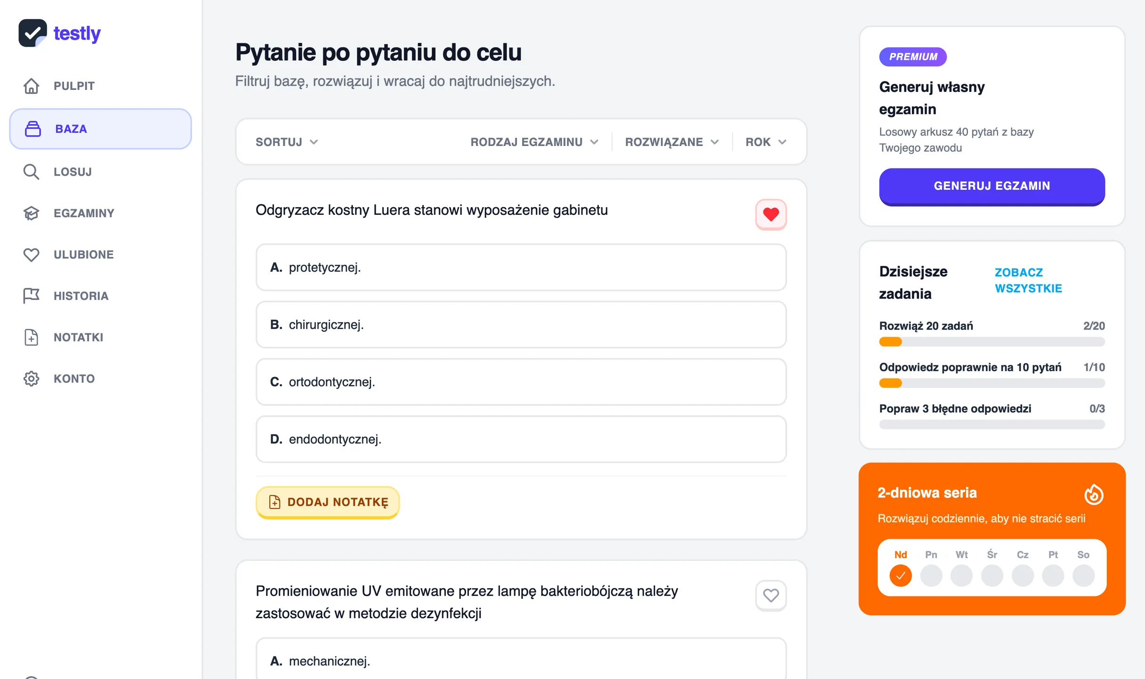The height and width of the screenshot is (679, 1145).
Task: Click the note icon inside Dodaj notatkę button
Action: click(x=274, y=502)
